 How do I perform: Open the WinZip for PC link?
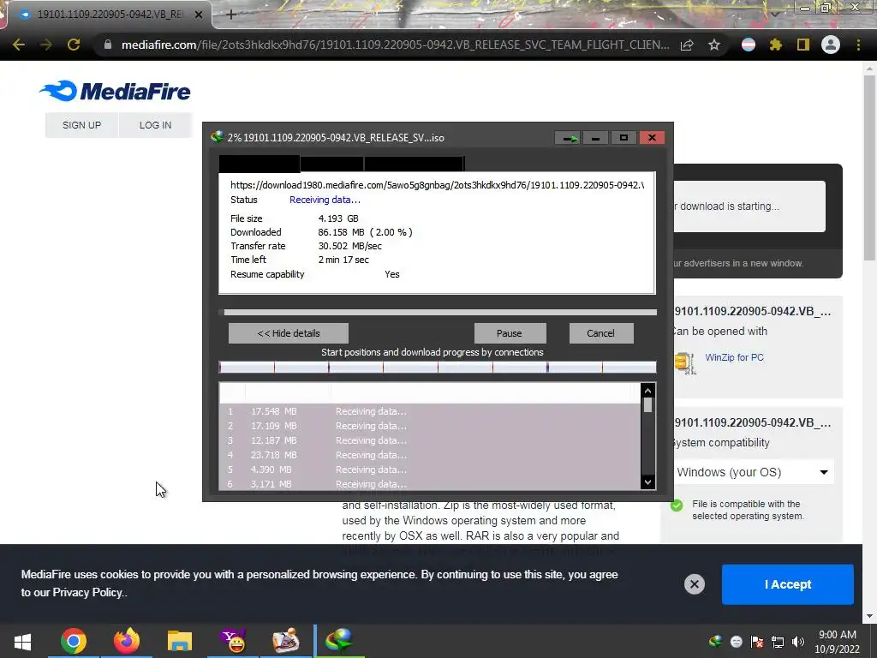pyautogui.click(x=734, y=357)
